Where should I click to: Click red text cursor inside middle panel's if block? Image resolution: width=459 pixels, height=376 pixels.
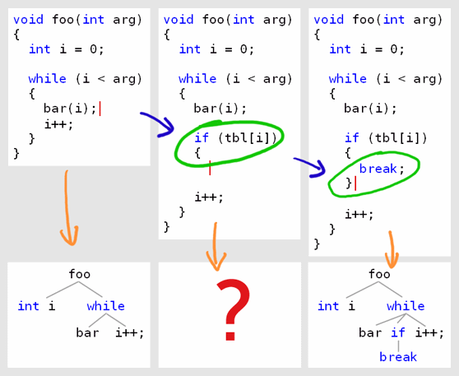(210, 168)
